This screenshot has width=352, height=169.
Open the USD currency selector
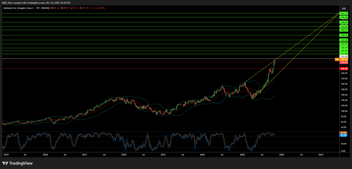343,8
